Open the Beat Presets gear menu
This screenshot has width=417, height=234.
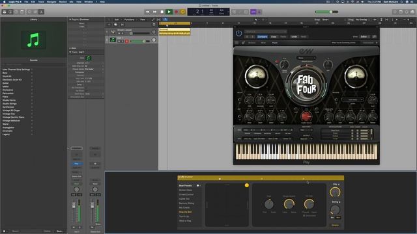(x=198, y=185)
